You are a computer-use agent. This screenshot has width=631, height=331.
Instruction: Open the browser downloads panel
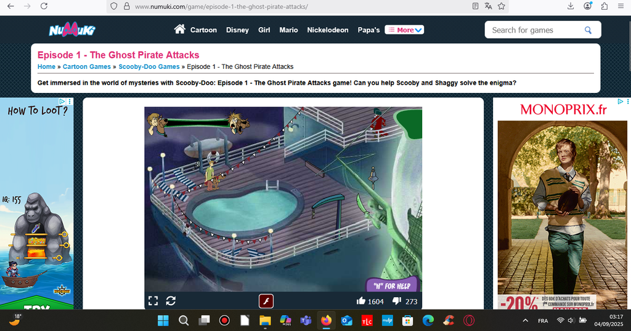(x=571, y=6)
